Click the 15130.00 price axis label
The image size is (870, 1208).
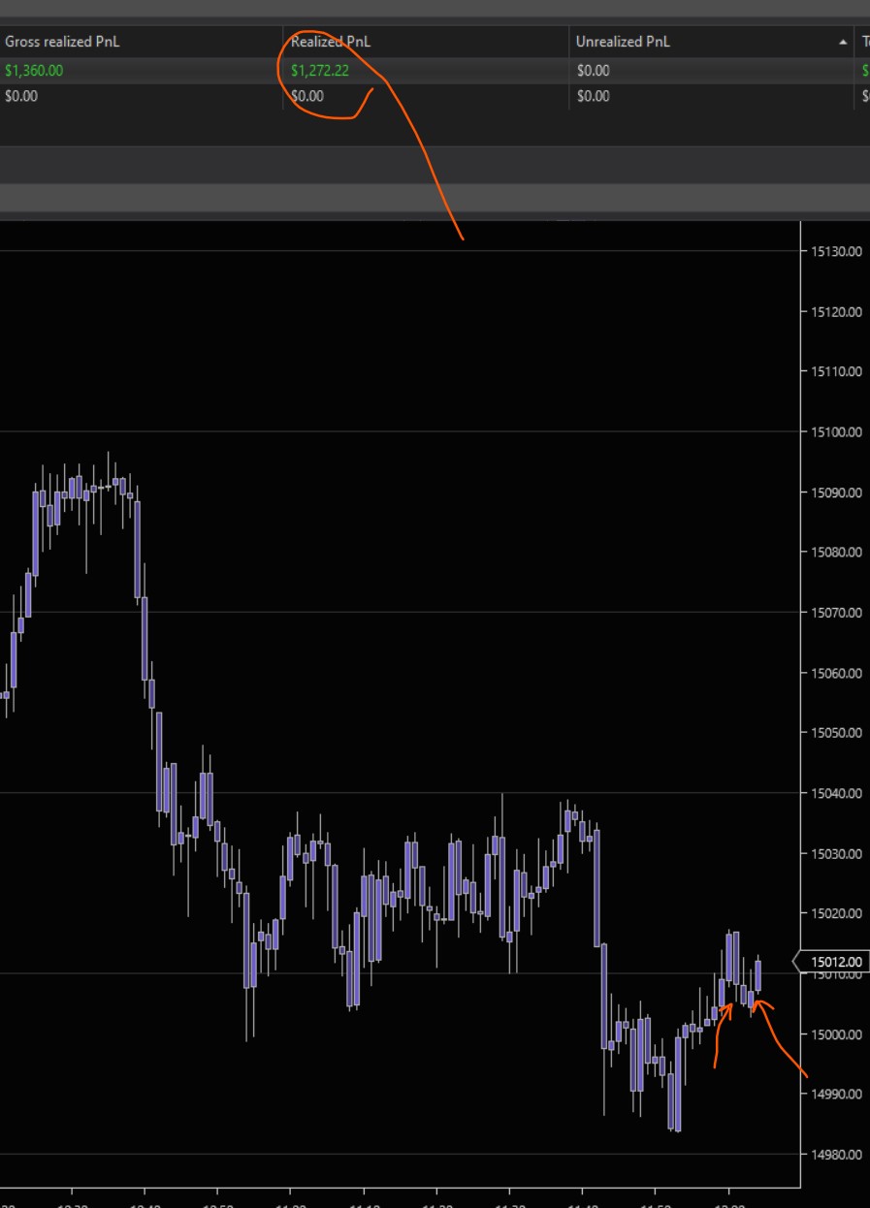point(835,251)
